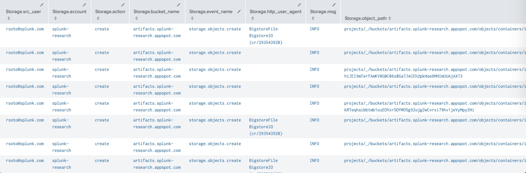Sort the table using Storage.msg arrows
526x173 pixels.
tap(313, 18)
